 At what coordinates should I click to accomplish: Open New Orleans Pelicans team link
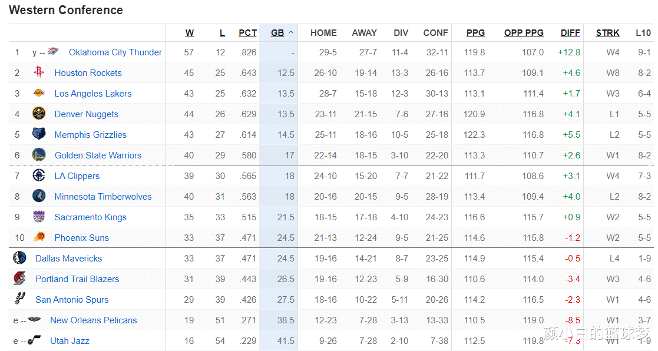pos(93,320)
